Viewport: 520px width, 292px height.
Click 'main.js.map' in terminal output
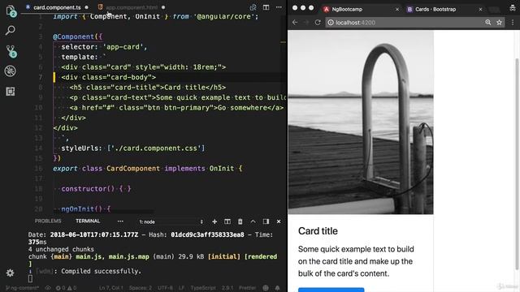click(x=128, y=256)
